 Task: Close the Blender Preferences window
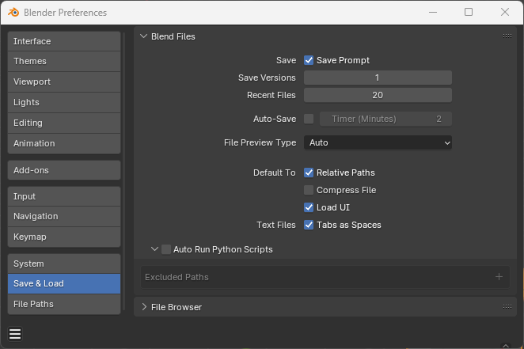click(505, 13)
